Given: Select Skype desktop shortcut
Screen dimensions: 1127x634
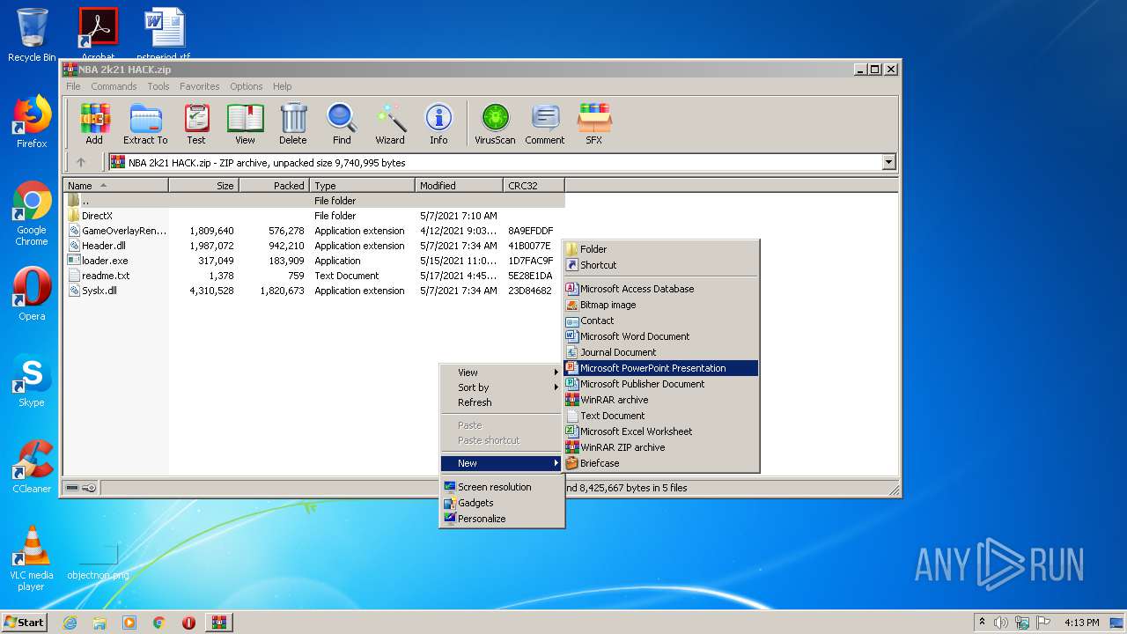Looking at the screenshot, I should click(x=32, y=380).
